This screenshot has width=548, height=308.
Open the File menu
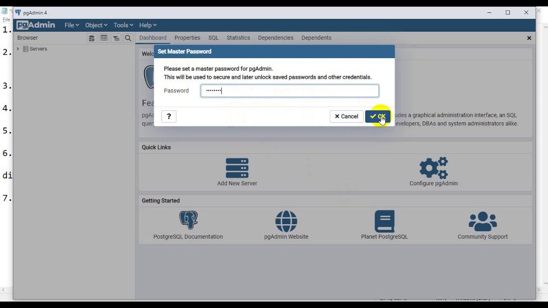71,25
